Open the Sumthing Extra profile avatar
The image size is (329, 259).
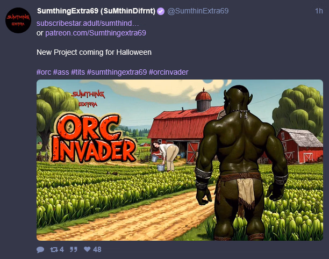point(18,20)
